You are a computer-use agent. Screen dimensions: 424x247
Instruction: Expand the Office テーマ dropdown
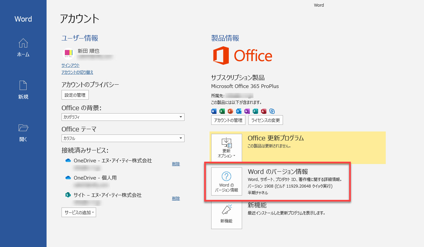tap(181, 138)
